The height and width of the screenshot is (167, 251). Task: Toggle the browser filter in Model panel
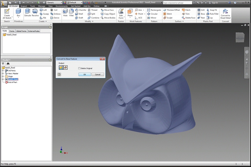pyautogui.click(x=3, y=63)
